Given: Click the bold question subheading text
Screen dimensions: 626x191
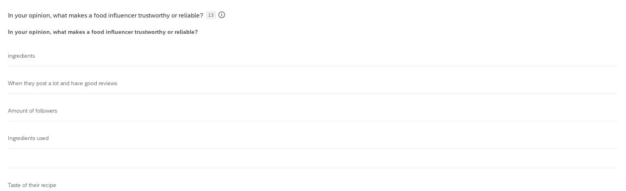Looking at the screenshot, I should click(x=103, y=32).
